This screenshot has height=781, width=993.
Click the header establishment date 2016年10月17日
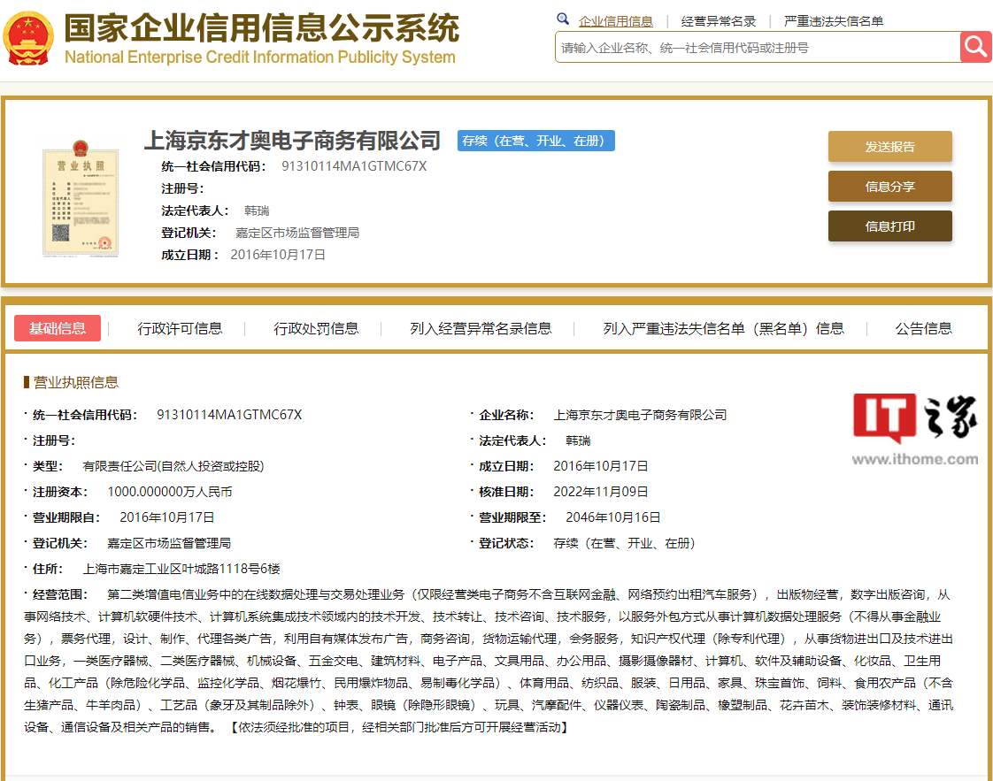click(278, 255)
